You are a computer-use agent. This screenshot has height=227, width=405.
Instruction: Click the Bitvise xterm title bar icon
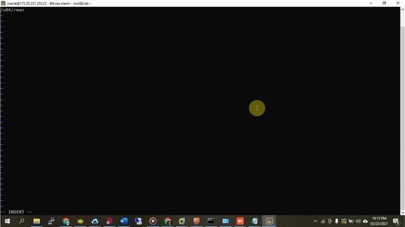pyautogui.click(x=3, y=3)
